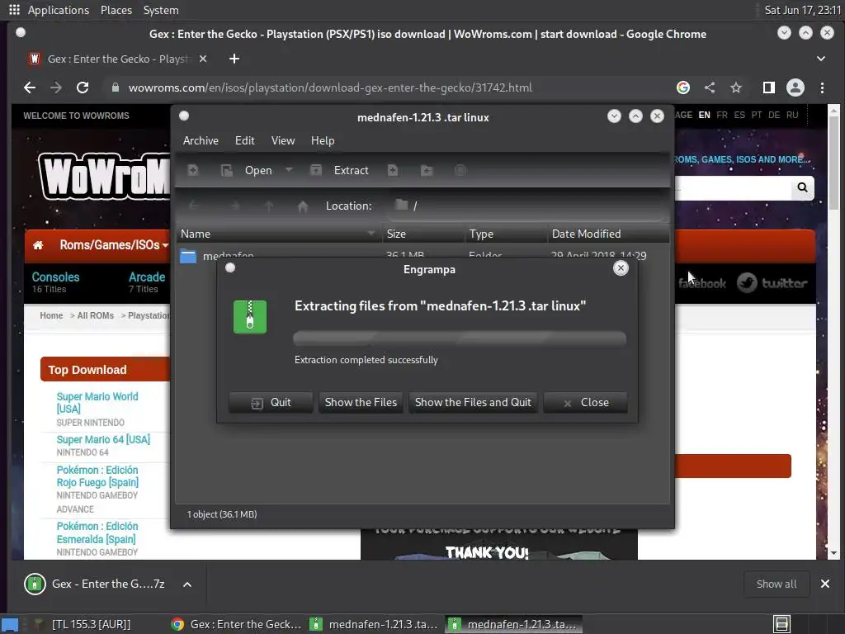Click the Close button in extraction dialog
This screenshot has width=845, height=634.
click(585, 403)
